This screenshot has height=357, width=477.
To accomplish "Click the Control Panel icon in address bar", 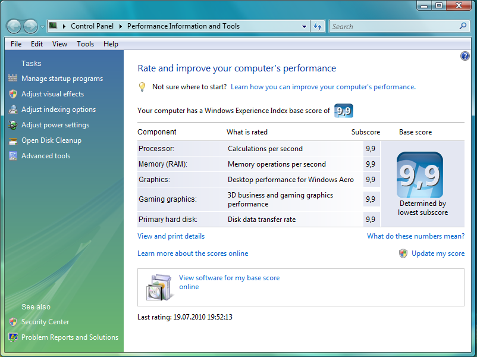I will pos(54,26).
